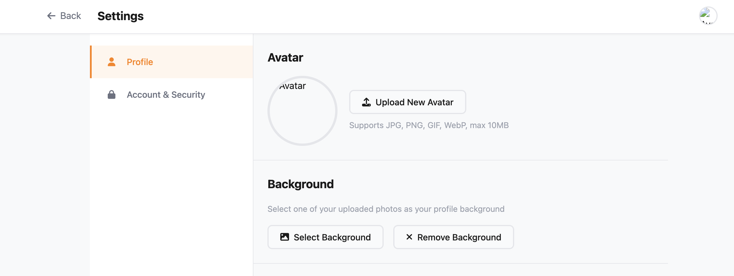Click the Back text link

tap(70, 16)
